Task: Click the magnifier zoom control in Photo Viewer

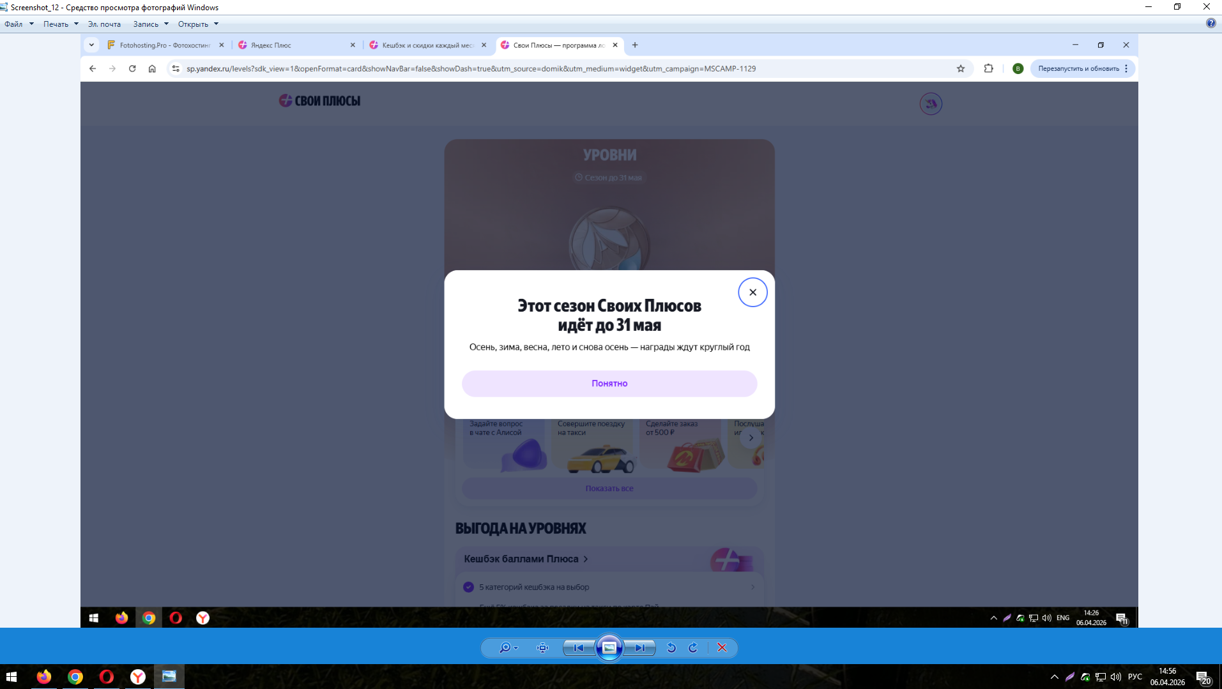Action: click(508, 648)
